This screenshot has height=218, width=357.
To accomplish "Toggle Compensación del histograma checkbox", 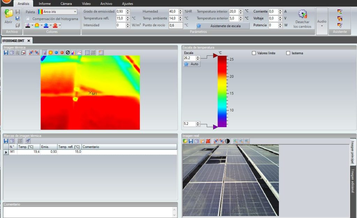I will click(x=28, y=19).
